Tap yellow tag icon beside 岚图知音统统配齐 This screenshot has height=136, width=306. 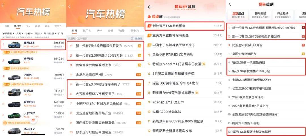click(x=303, y=53)
